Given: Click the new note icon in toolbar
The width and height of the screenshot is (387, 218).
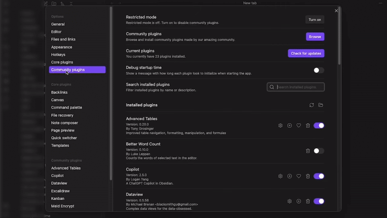Looking at the screenshot, I should pos(45,3).
